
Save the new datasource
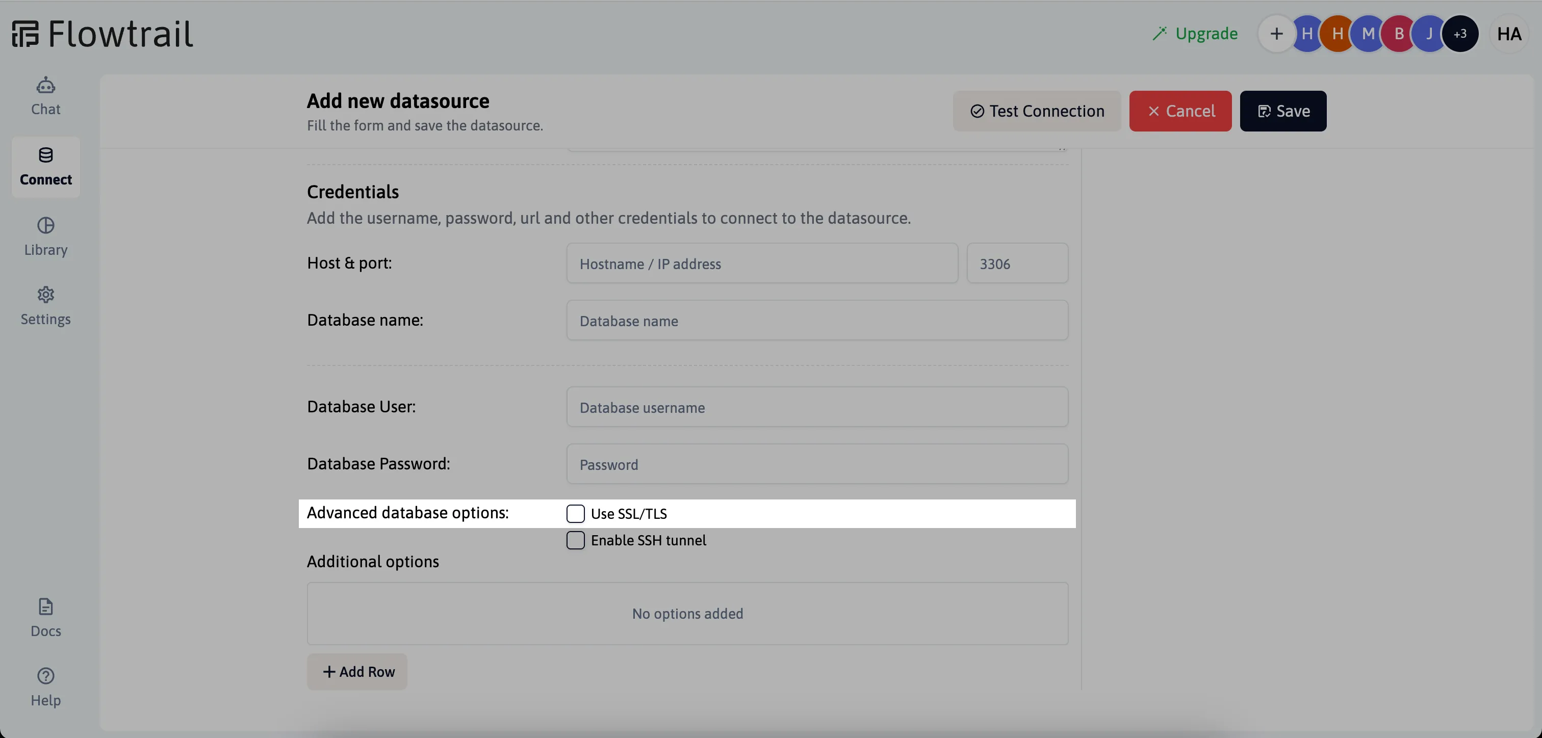coord(1283,110)
